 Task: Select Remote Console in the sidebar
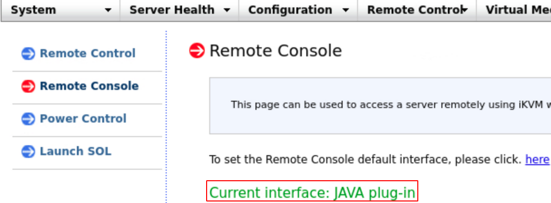pyautogui.click(x=89, y=87)
